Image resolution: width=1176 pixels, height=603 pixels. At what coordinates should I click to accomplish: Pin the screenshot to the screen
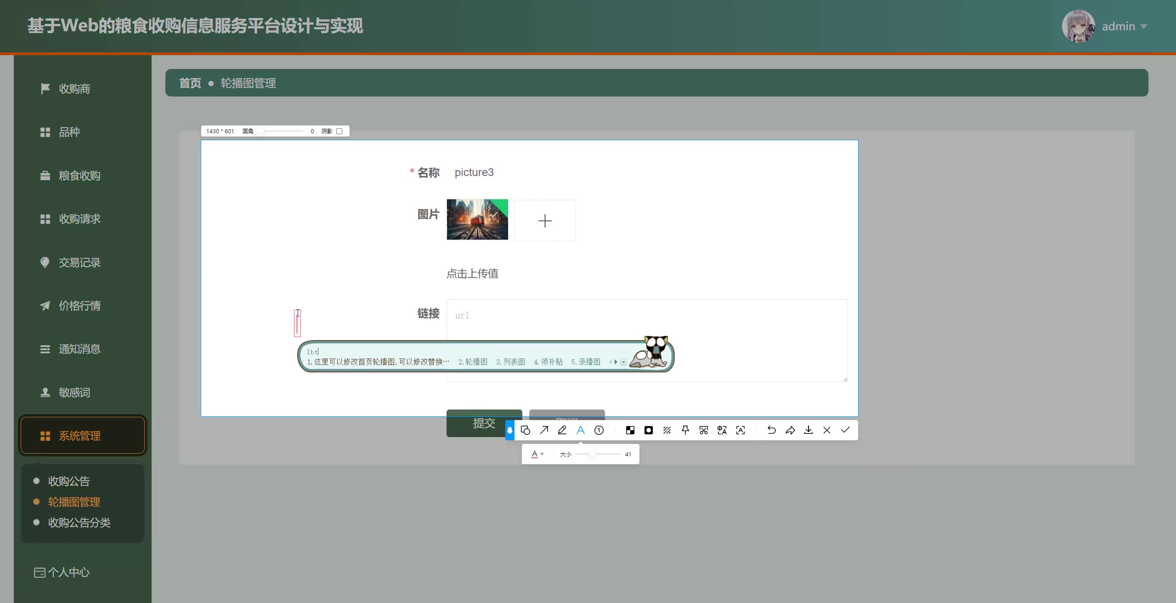(685, 430)
